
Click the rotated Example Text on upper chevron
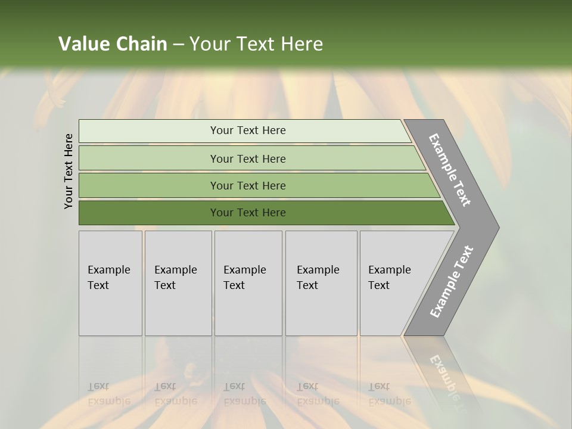tap(449, 170)
